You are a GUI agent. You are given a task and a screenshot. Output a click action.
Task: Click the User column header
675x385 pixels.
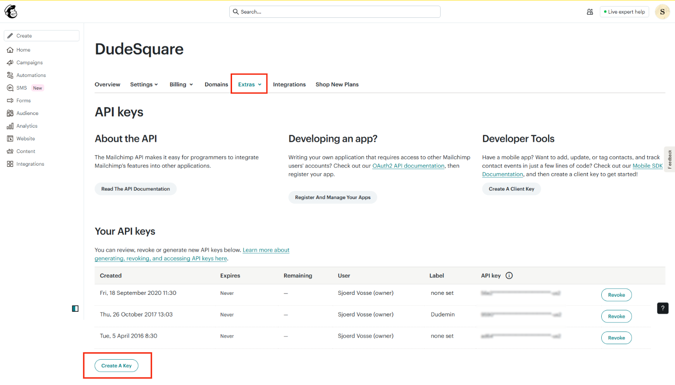point(344,276)
